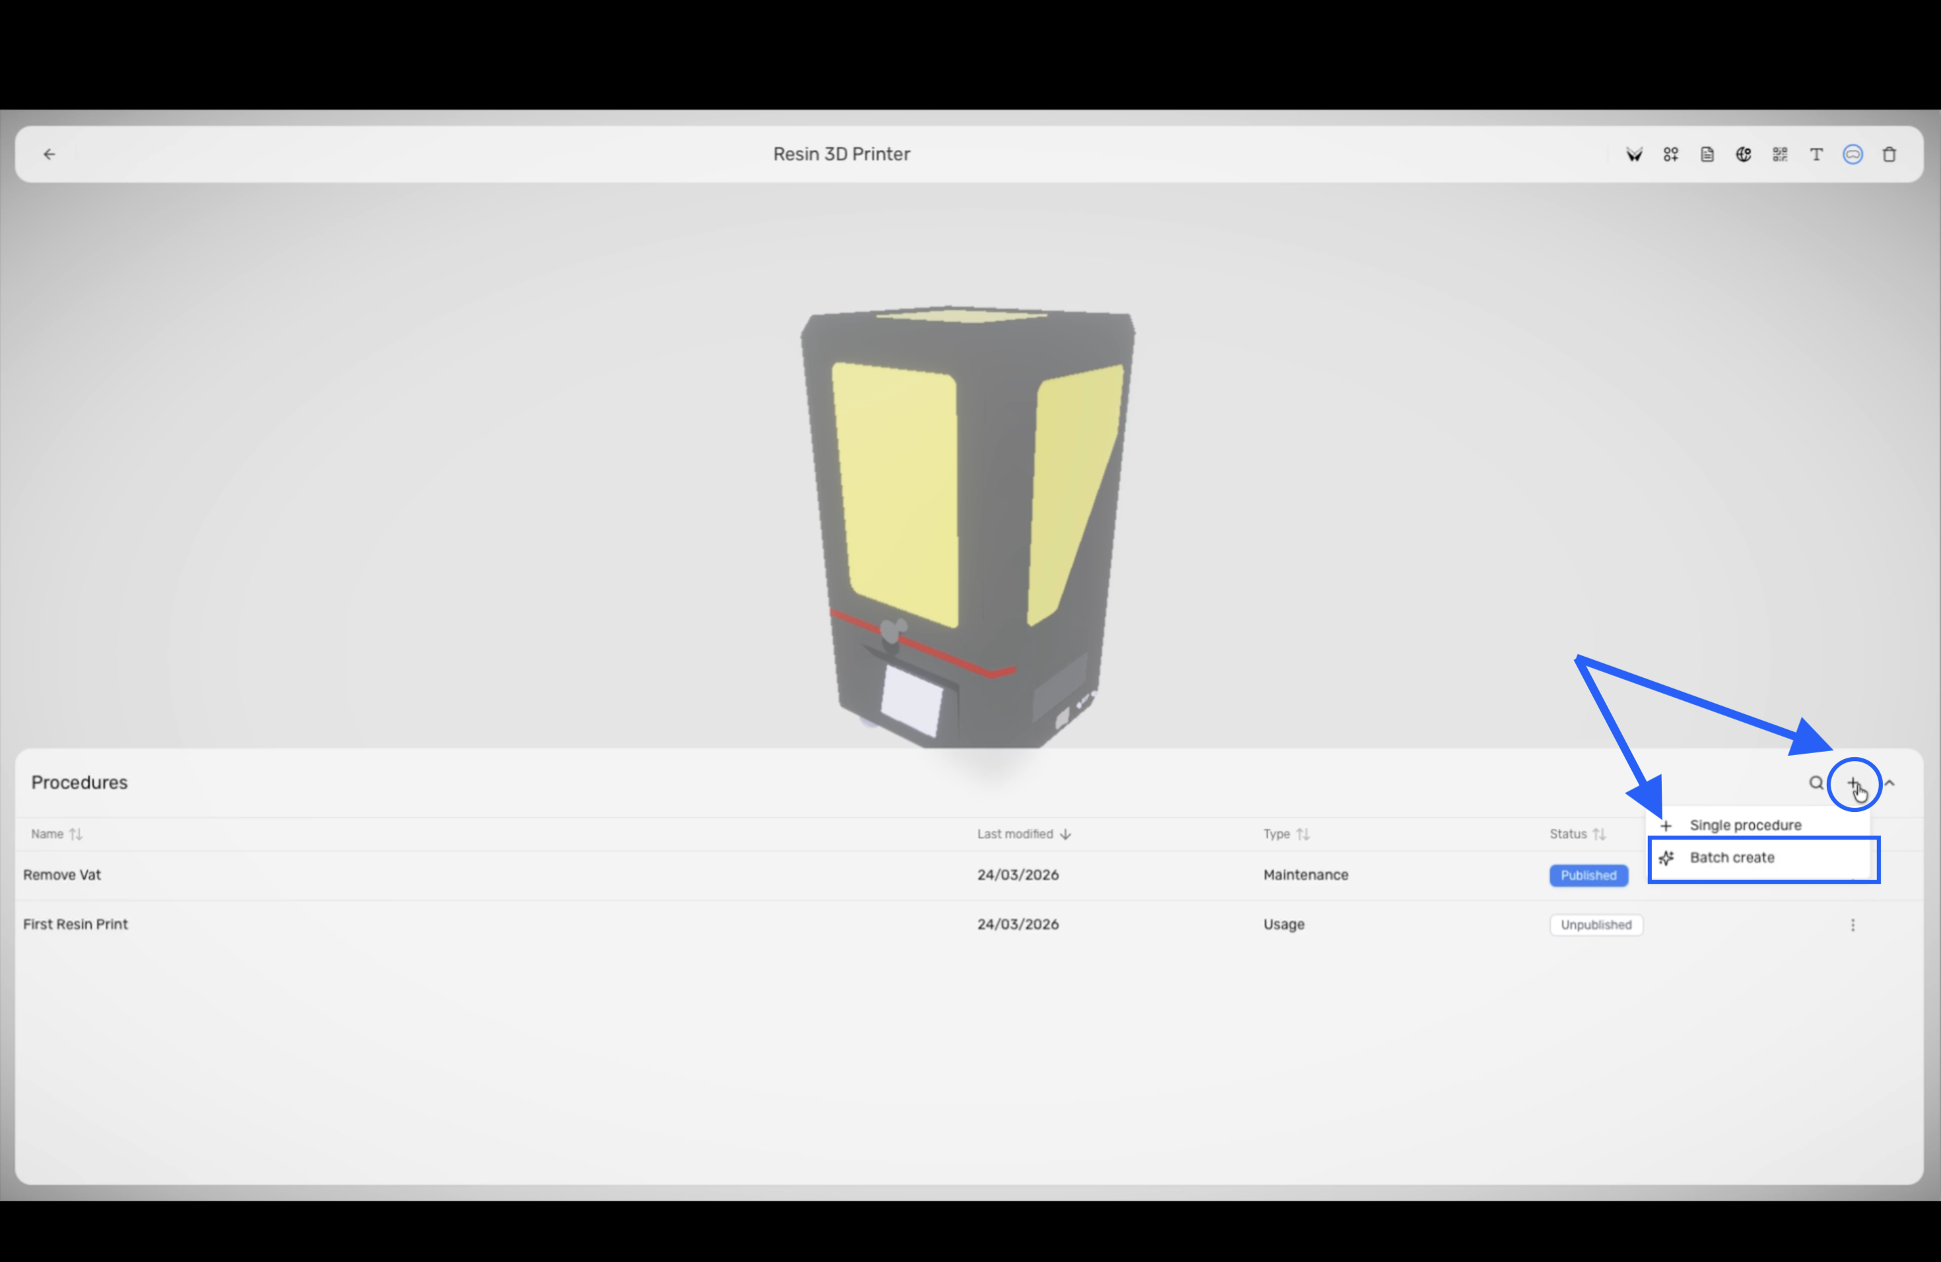Click the Maintenance type cell
Viewport: 1941px width, 1262px height.
[1305, 875]
